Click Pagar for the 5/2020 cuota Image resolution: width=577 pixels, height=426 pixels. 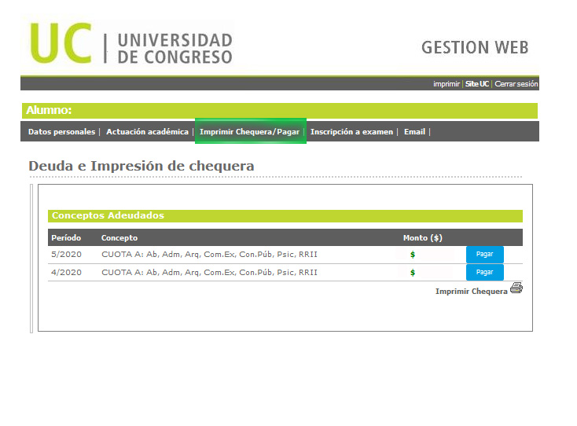(x=485, y=254)
